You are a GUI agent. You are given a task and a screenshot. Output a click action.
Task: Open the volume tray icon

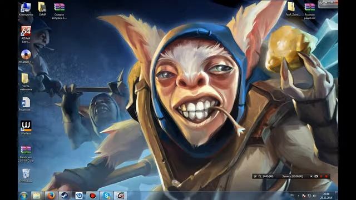point(314,196)
